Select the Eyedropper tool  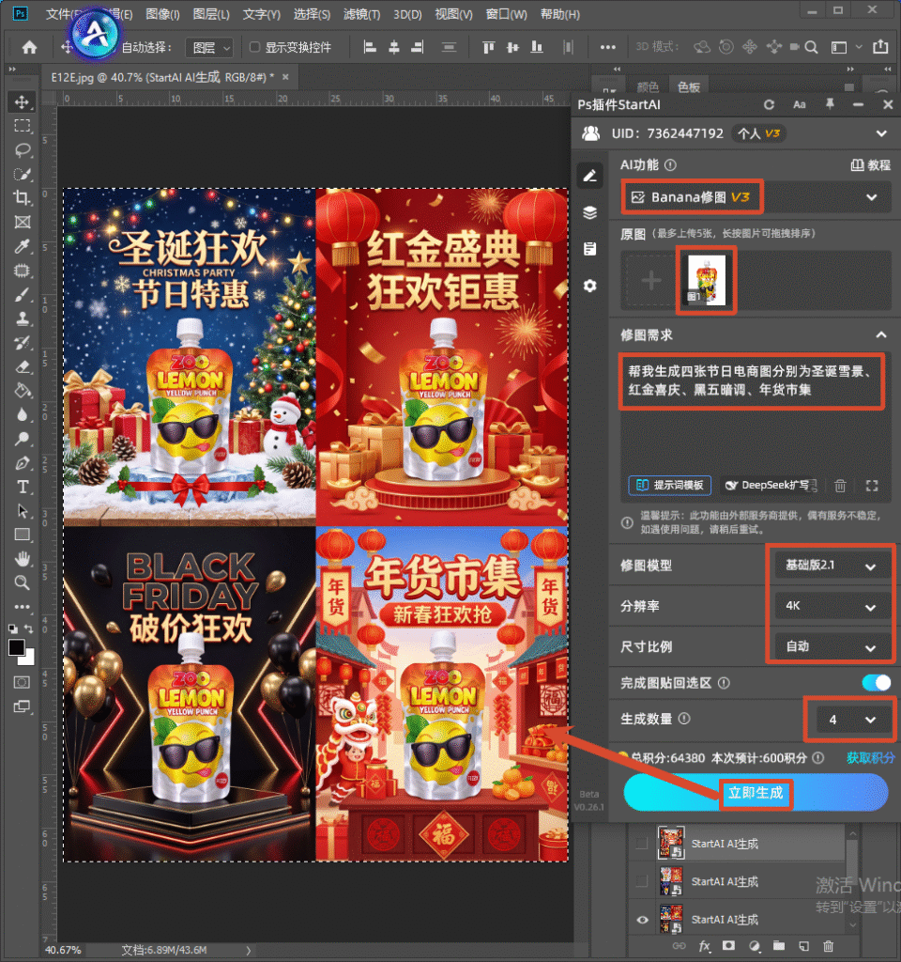23,247
